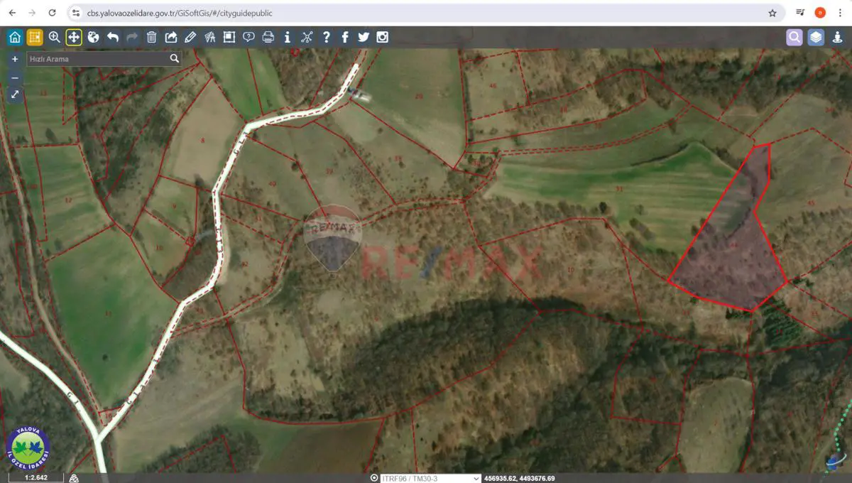
Task: Select the pan/move map tool
Action: 74,37
